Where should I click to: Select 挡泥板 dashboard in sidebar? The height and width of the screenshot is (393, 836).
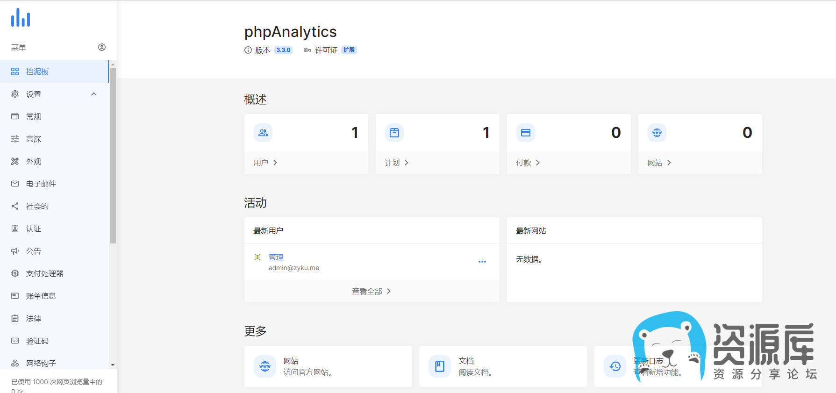pyautogui.click(x=37, y=71)
